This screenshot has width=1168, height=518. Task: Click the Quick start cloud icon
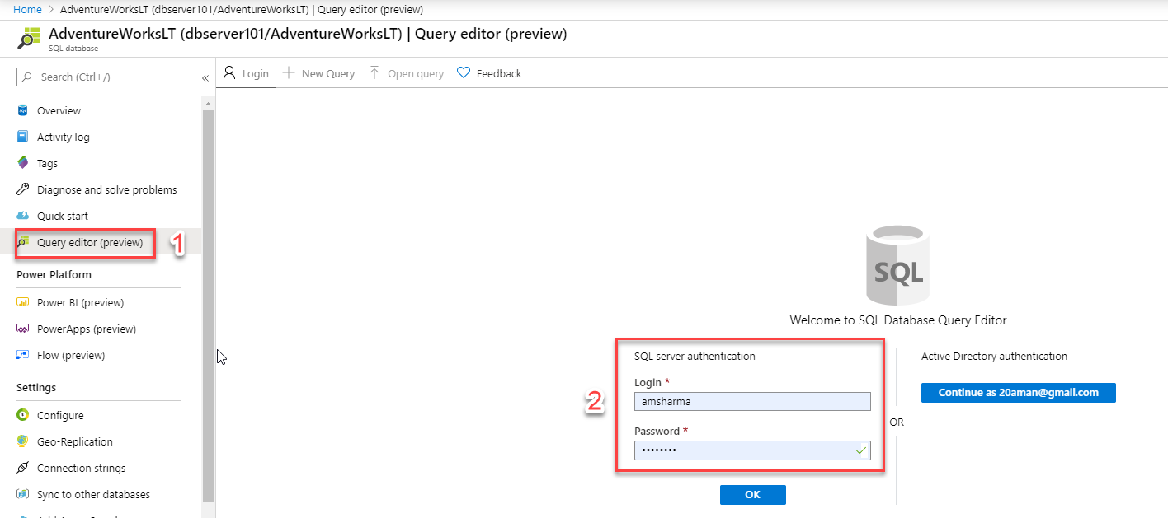pos(22,216)
